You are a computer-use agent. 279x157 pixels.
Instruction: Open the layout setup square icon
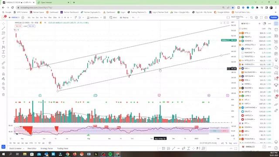pos(228,17)
